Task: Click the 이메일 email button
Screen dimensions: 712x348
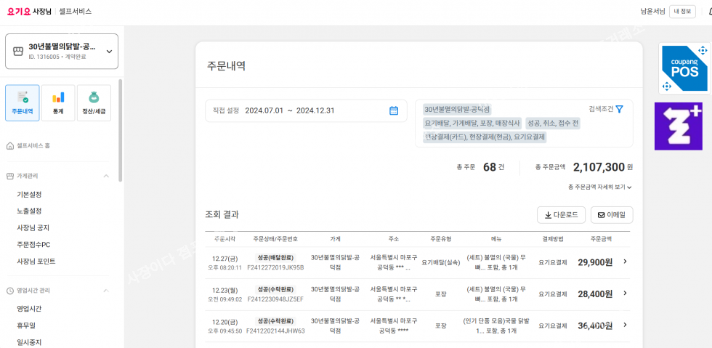Action: (611, 215)
